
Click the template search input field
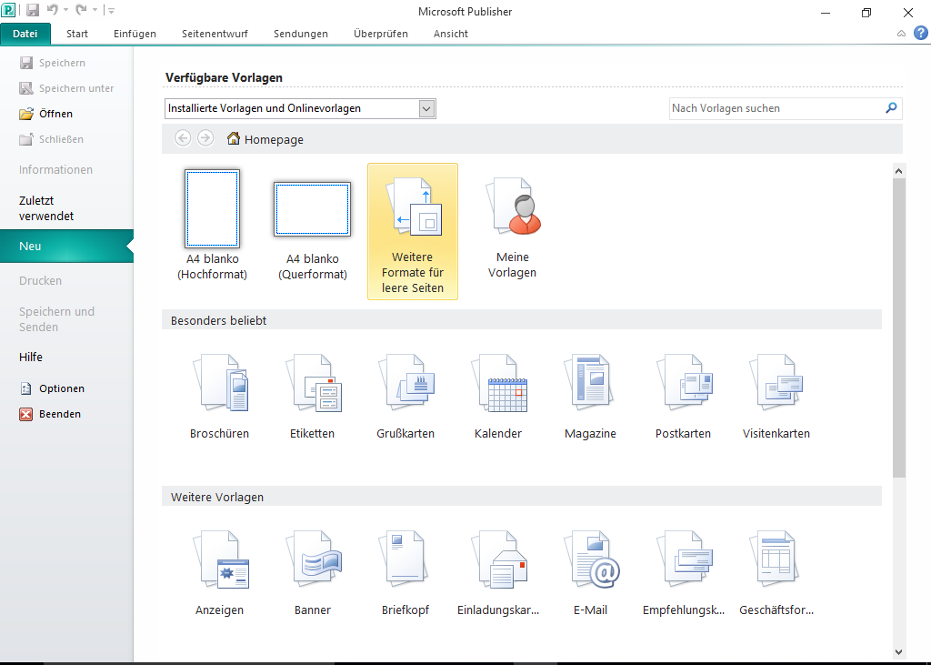point(776,108)
